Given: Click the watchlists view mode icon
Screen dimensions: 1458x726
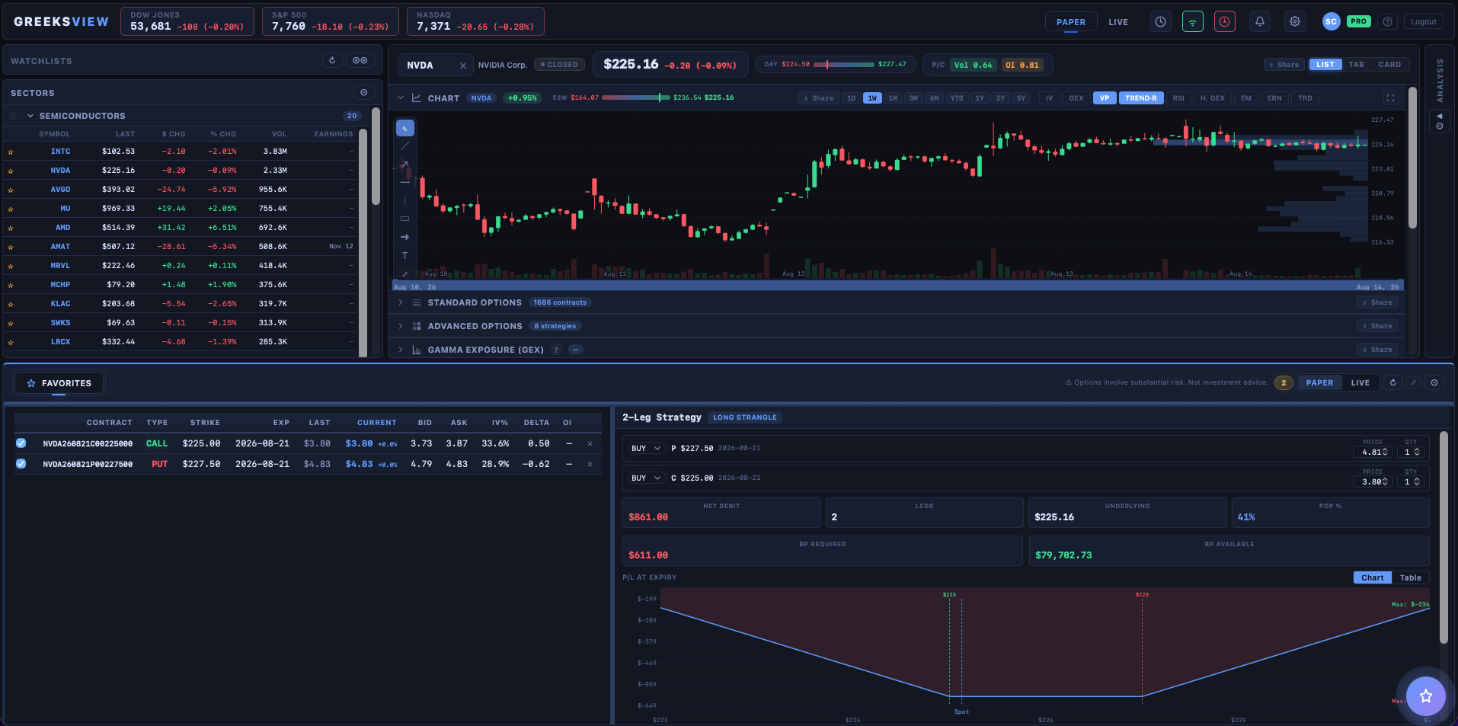Looking at the screenshot, I should (360, 60).
